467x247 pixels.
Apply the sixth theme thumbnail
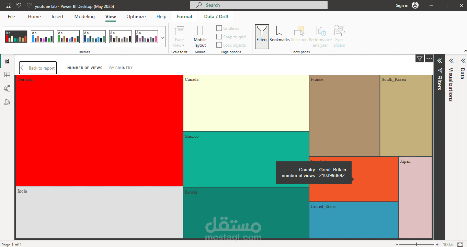[147, 37]
